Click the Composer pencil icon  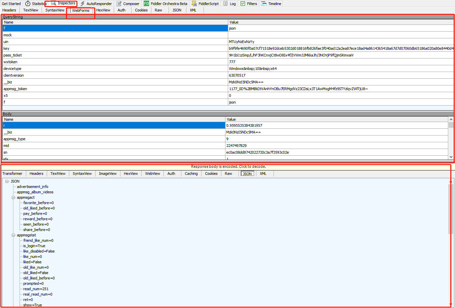[x=119, y=4]
